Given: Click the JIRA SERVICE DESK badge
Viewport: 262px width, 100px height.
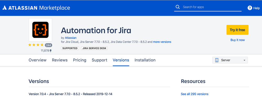Looking at the screenshot, I should (x=94, y=48).
